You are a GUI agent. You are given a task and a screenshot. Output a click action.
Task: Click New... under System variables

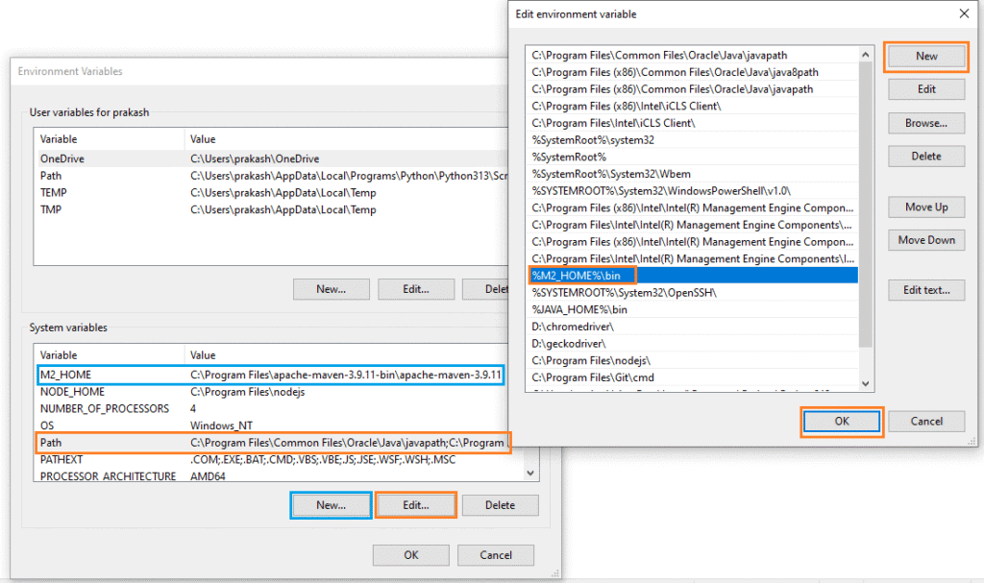(331, 504)
